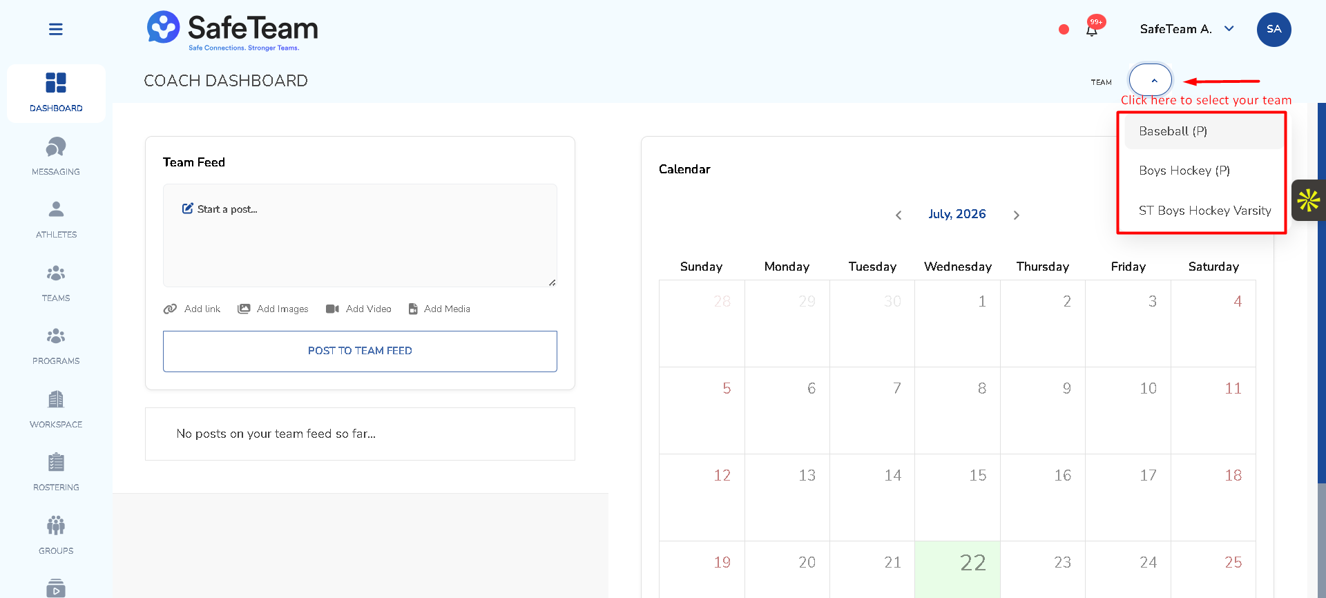Select June 28 in the calendar
Screen dimensions: 1326x598
[x=702, y=323]
